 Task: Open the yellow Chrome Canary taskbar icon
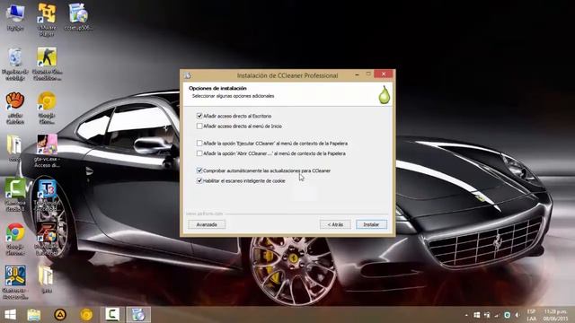tap(86, 315)
